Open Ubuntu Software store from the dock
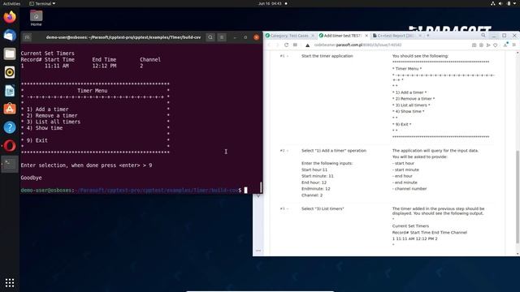Screen dimensions: 520x292 [x=10, y=109]
